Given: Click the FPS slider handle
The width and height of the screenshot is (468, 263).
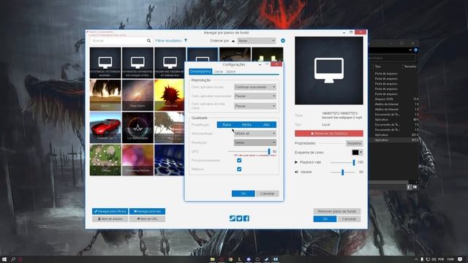Looking at the screenshot, I should click(269, 151).
